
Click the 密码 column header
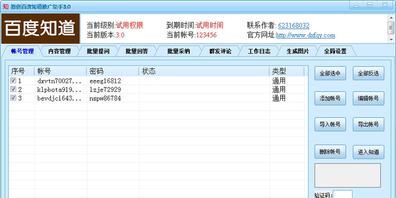[x=113, y=71]
